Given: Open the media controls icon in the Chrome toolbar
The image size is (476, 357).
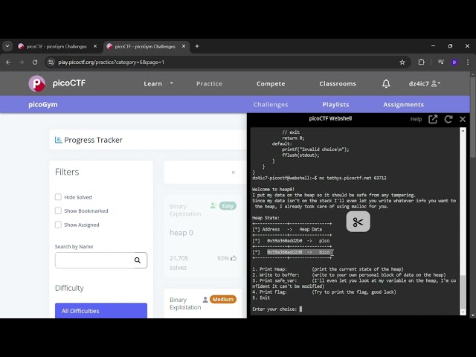Looking at the screenshot, I should click(x=441, y=62).
